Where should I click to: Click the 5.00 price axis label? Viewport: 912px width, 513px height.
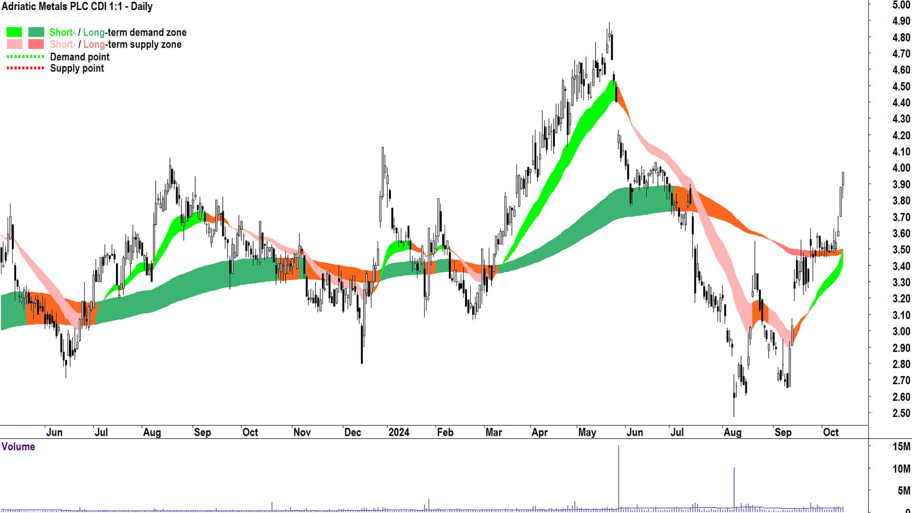(901, 5)
